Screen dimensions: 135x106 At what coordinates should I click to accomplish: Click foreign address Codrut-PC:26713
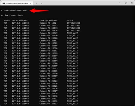(x=48, y=26)
